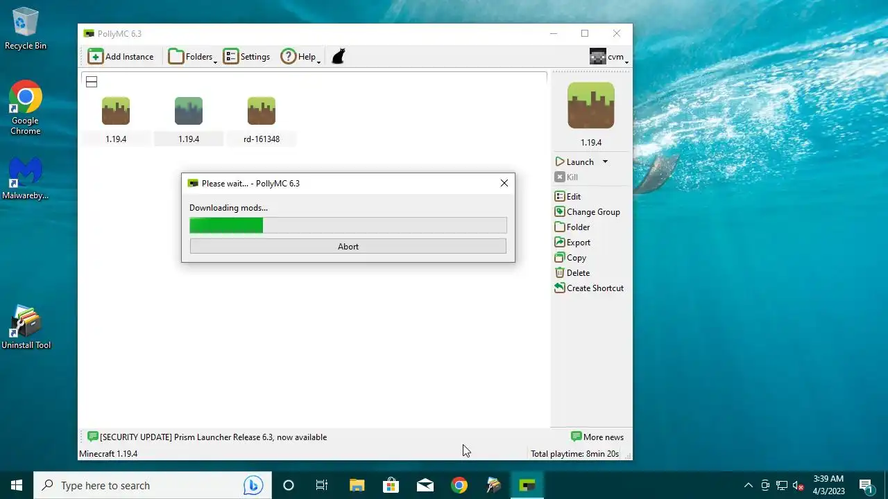The image size is (888, 499).
Task: Click the Add Instance toolbar button
Action: 121,57
